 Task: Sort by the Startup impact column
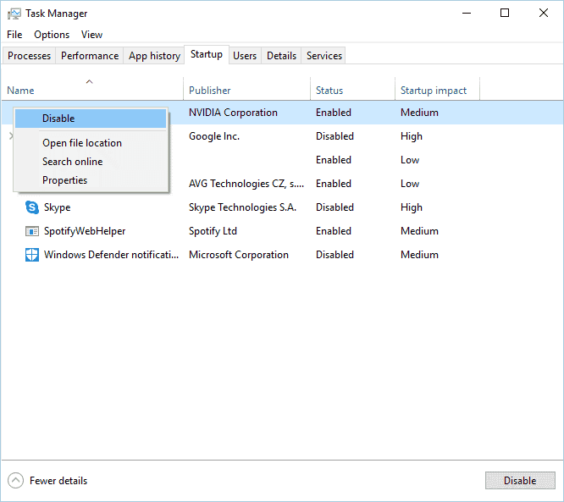pos(434,91)
